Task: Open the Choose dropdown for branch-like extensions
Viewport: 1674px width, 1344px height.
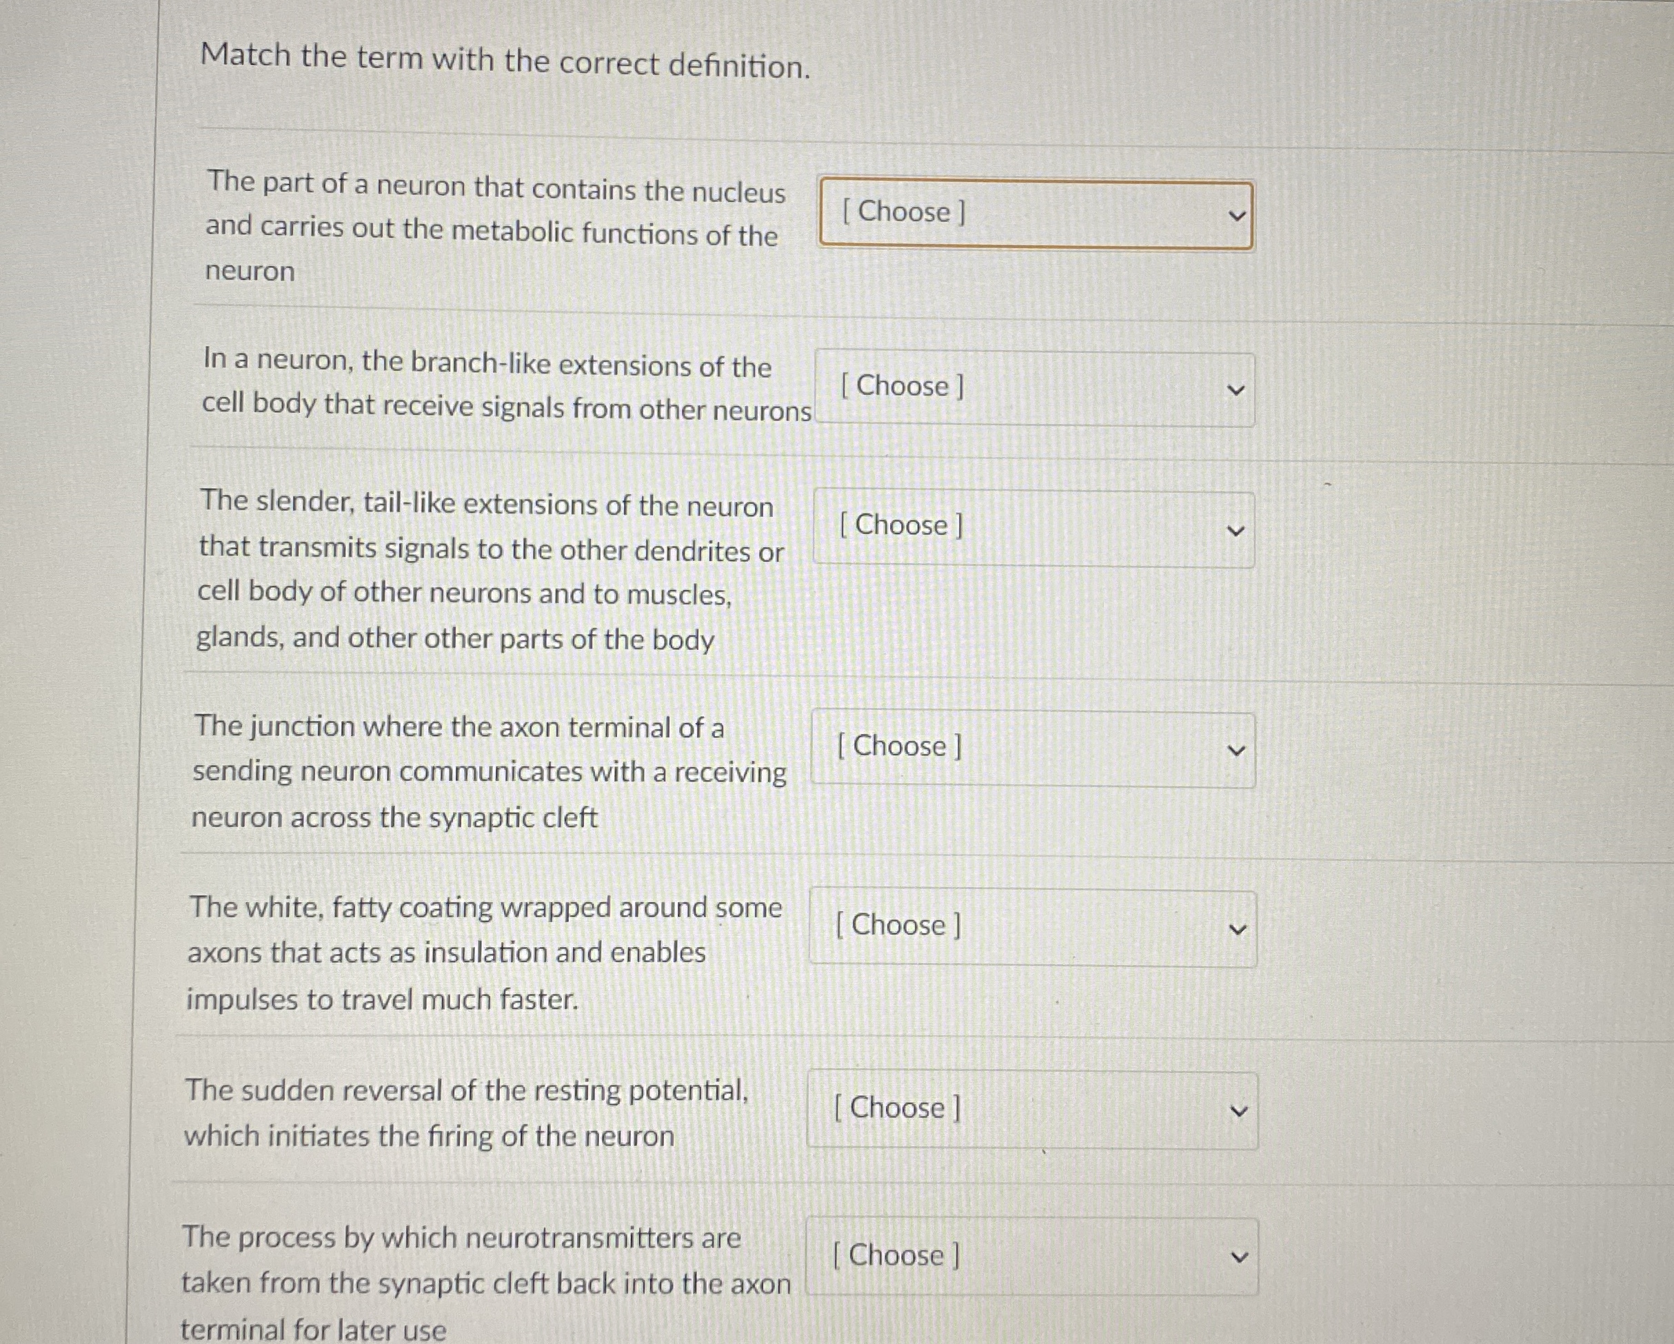Action: tap(1033, 387)
